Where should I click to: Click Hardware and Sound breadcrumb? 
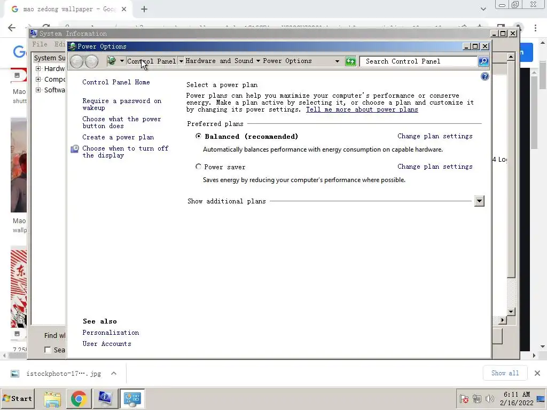point(220,61)
